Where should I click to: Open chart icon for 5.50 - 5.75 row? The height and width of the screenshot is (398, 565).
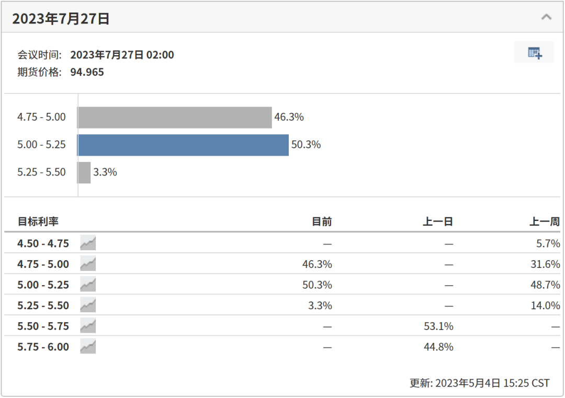pos(88,326)
